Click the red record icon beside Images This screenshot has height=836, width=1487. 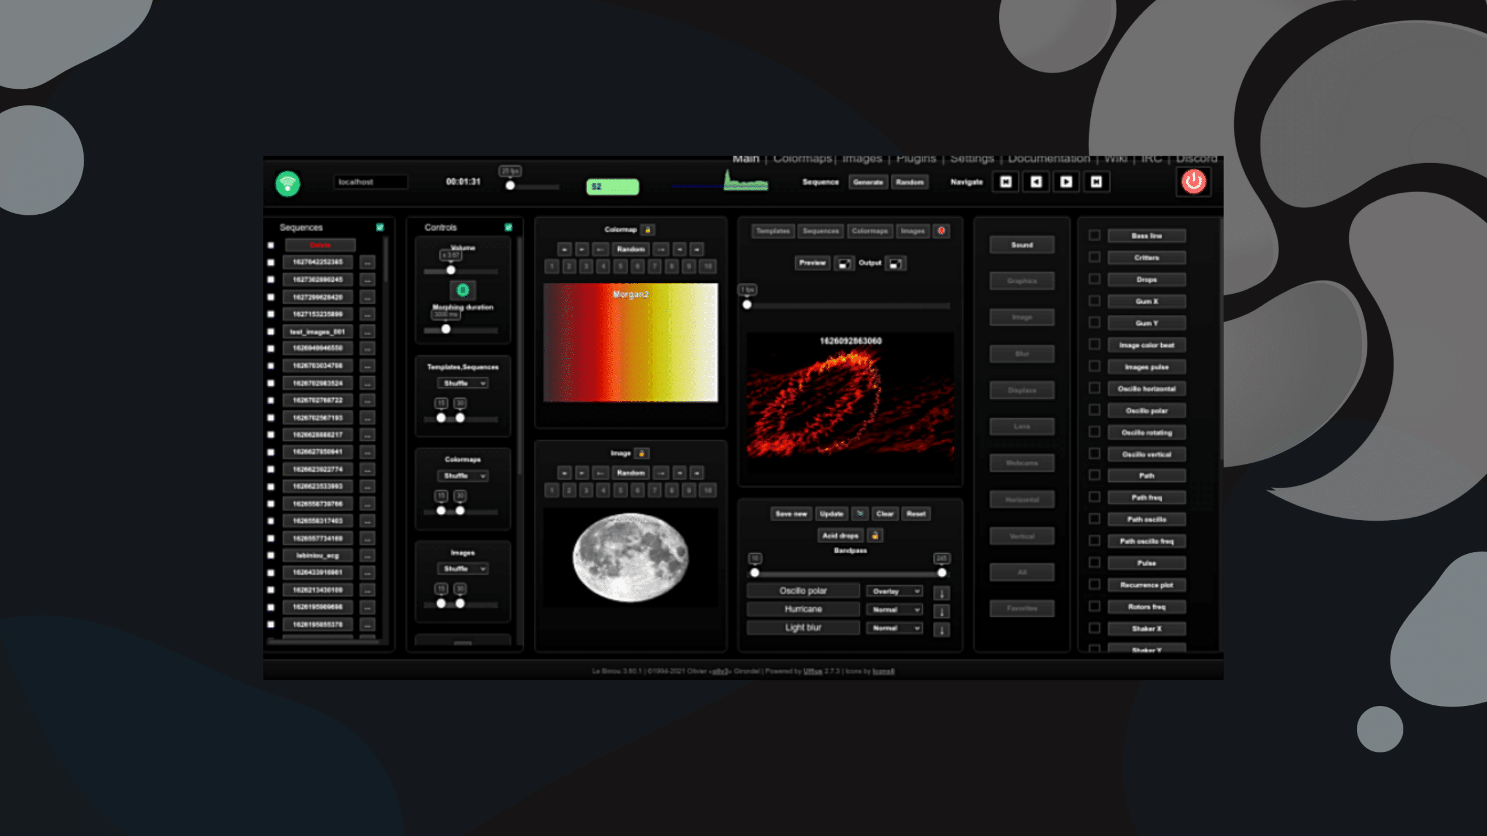coord(942,231)
